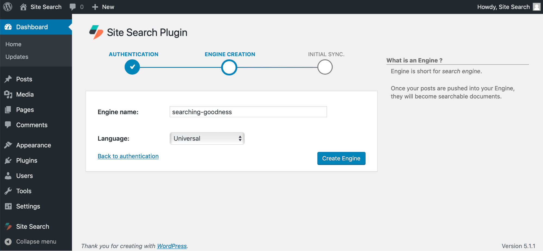Focus the Engine name text field
The image size is (543, 251).
point(248,112)
